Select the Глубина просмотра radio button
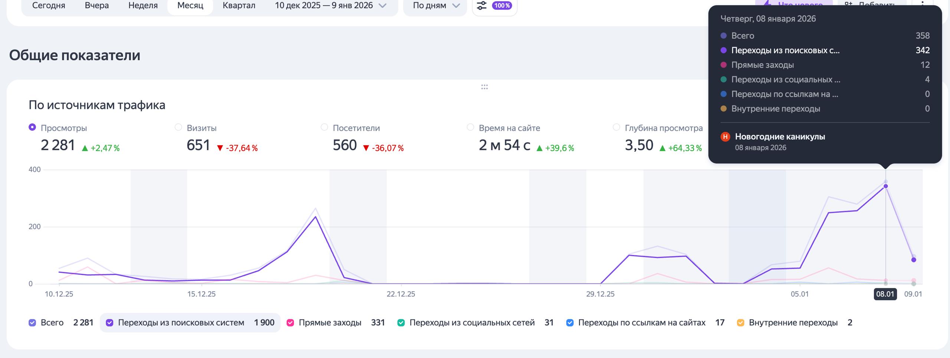The image size is (950, 358). 616,127
